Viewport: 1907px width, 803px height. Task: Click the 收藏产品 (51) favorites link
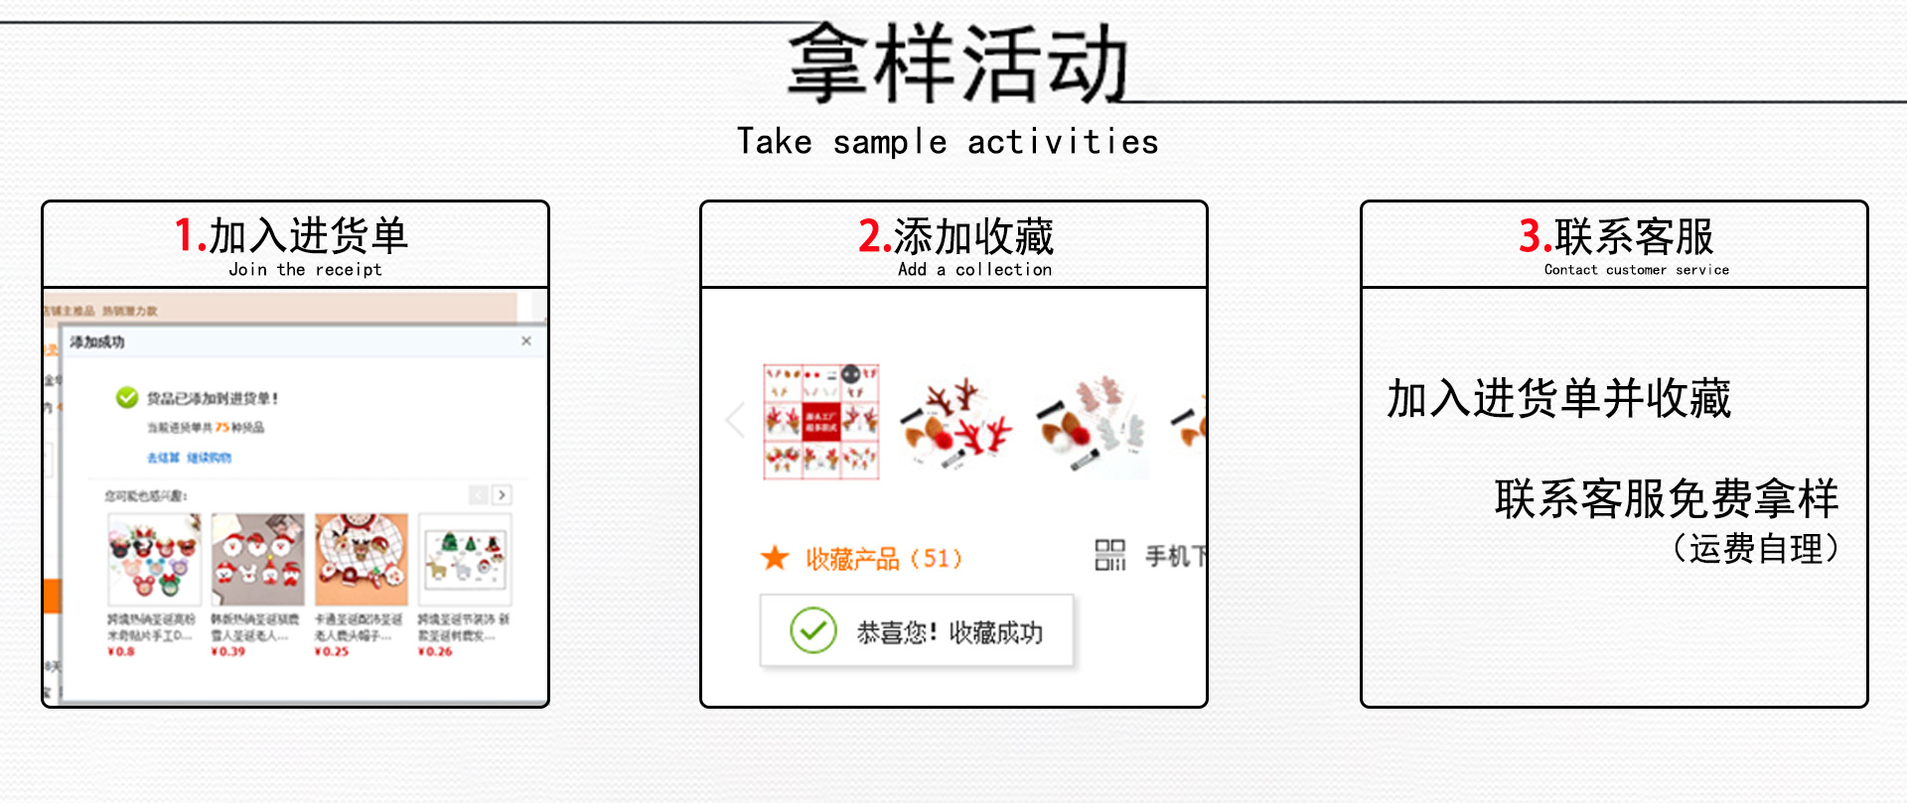(x=884, y=559)
